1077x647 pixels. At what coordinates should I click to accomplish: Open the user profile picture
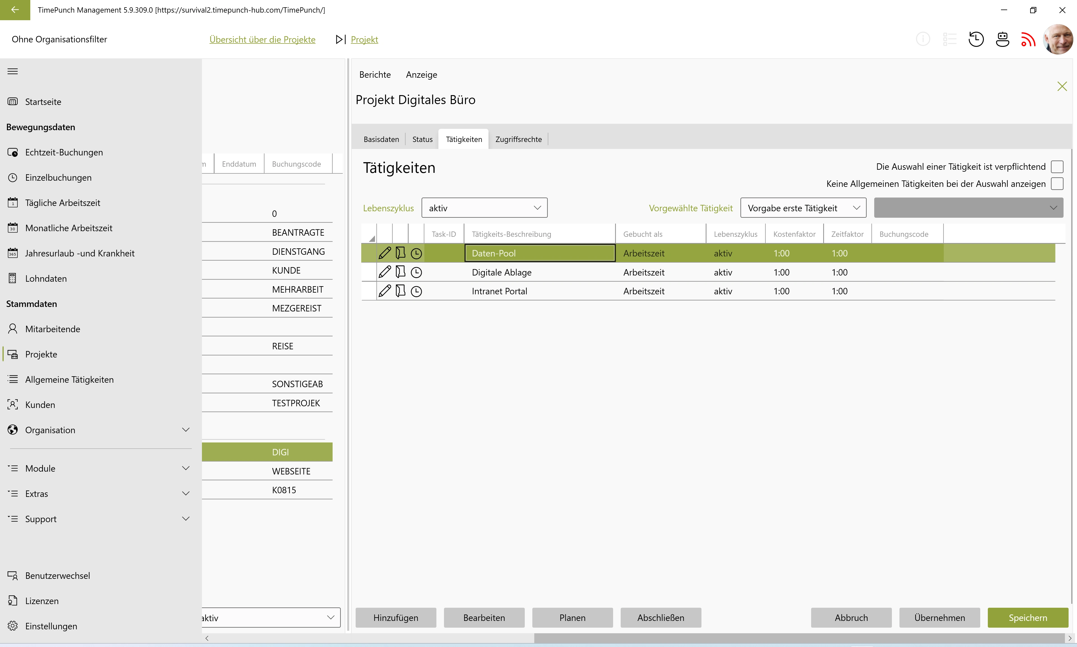coord(1058,39)
